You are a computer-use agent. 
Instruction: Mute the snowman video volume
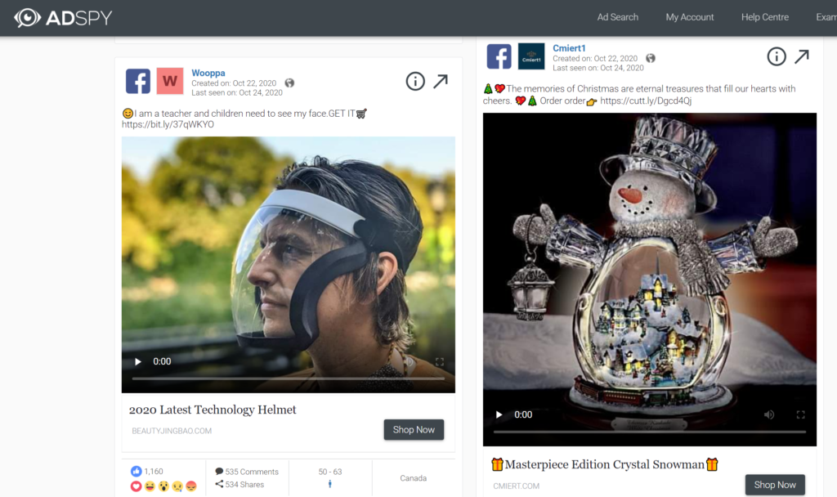point(769,414)
